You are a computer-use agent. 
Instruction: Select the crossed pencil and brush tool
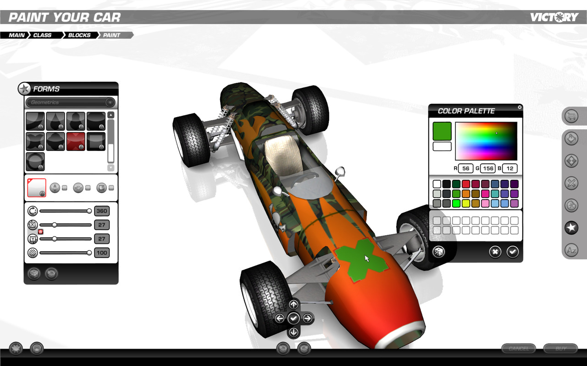click(571, 183)
